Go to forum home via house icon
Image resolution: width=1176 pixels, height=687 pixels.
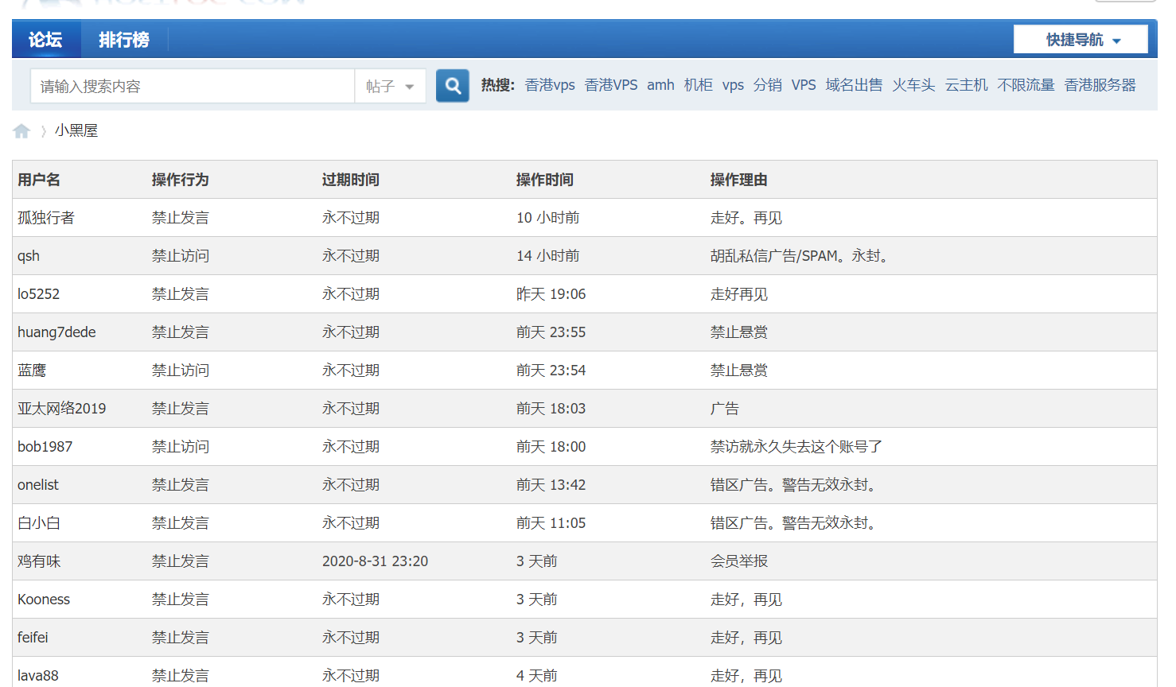(x=21, y=131)
